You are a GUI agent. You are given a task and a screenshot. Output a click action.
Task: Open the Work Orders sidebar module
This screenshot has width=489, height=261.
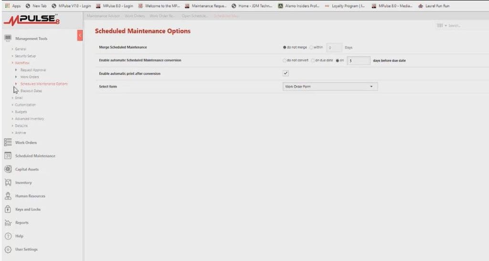[x=26, y=143]
